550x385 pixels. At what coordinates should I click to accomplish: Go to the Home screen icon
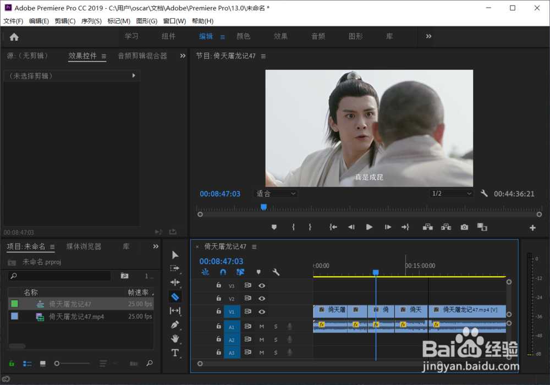(x=14, y=37)
